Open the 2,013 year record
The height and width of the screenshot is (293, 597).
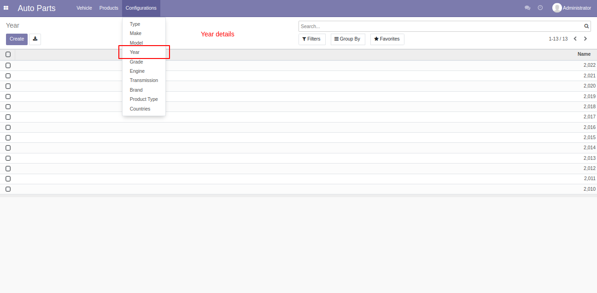[x=298, y=158]
